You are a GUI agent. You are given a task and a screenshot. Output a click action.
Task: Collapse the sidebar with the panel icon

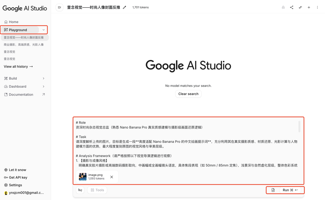(59, 7)
